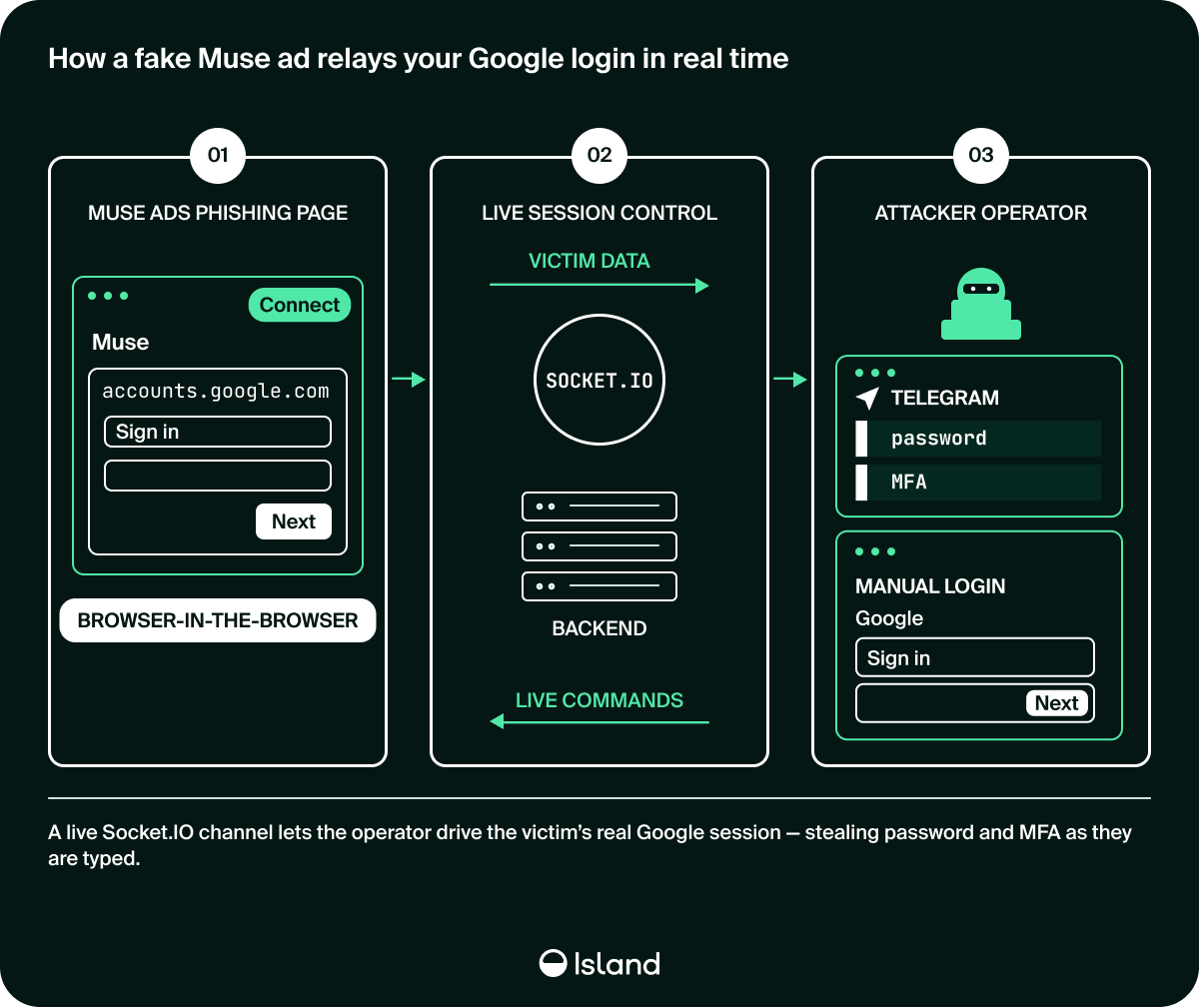Screen dimensions: 1199x1007
Task: Click the MANUAL LOGIN heading
Action: point(930,586)
